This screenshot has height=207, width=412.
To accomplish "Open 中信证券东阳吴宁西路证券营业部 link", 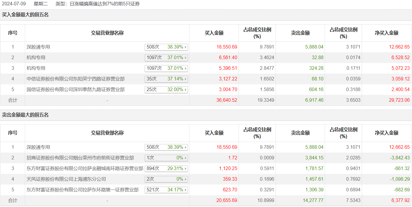I will click(75, 79).
